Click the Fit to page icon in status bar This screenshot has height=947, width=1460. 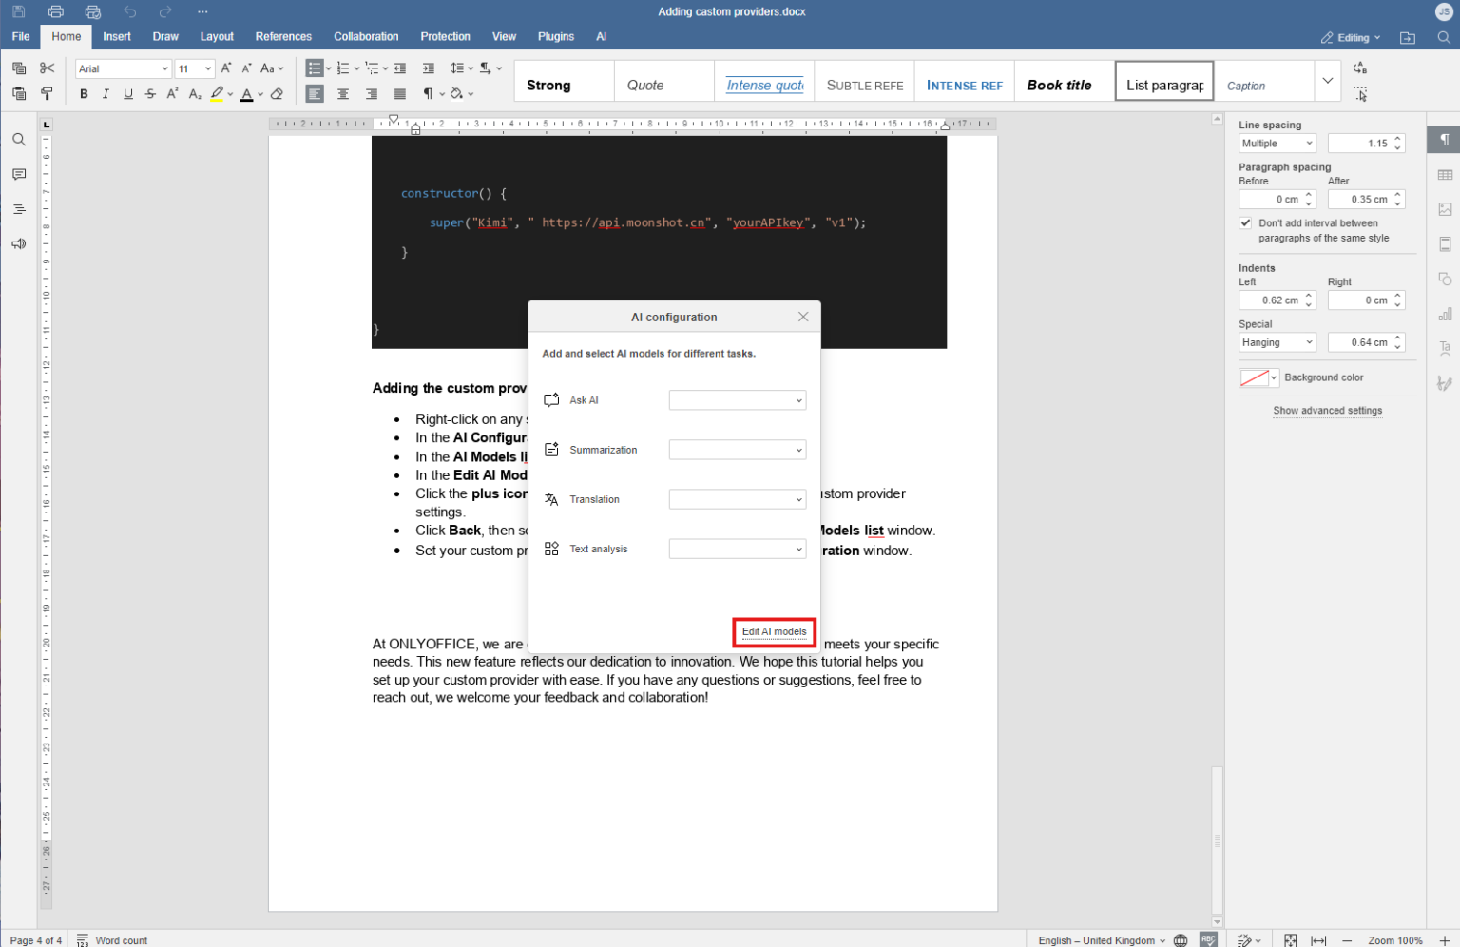(1291, 939)
